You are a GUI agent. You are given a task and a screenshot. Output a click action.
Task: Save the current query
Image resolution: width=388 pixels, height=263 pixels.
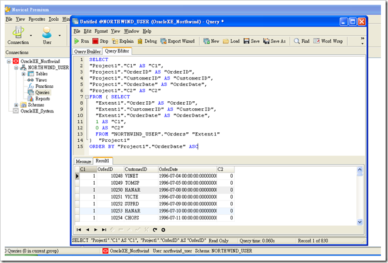tap(252, 41)
